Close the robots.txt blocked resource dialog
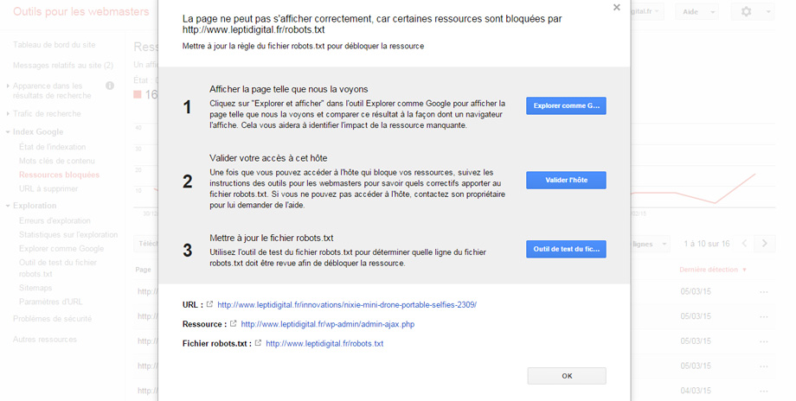Screen dimensions: 796x401 616,8
